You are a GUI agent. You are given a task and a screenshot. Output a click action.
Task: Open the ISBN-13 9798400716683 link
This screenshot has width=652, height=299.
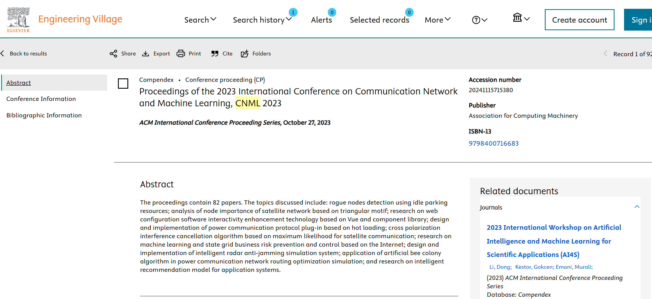[x=493, y=143]
